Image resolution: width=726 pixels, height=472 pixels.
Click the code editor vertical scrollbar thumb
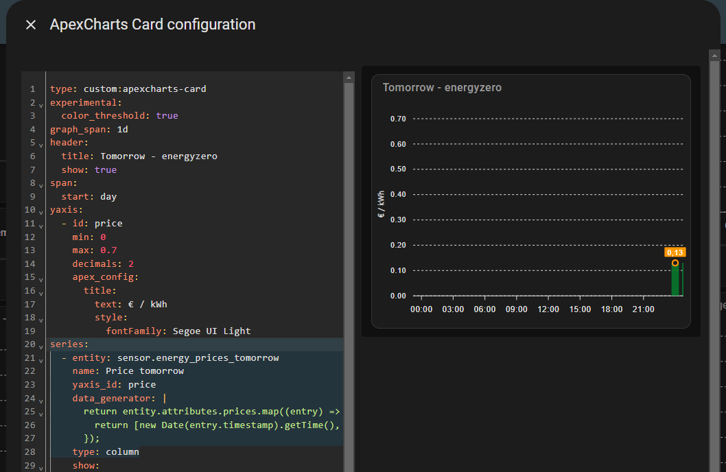[349, 278]
